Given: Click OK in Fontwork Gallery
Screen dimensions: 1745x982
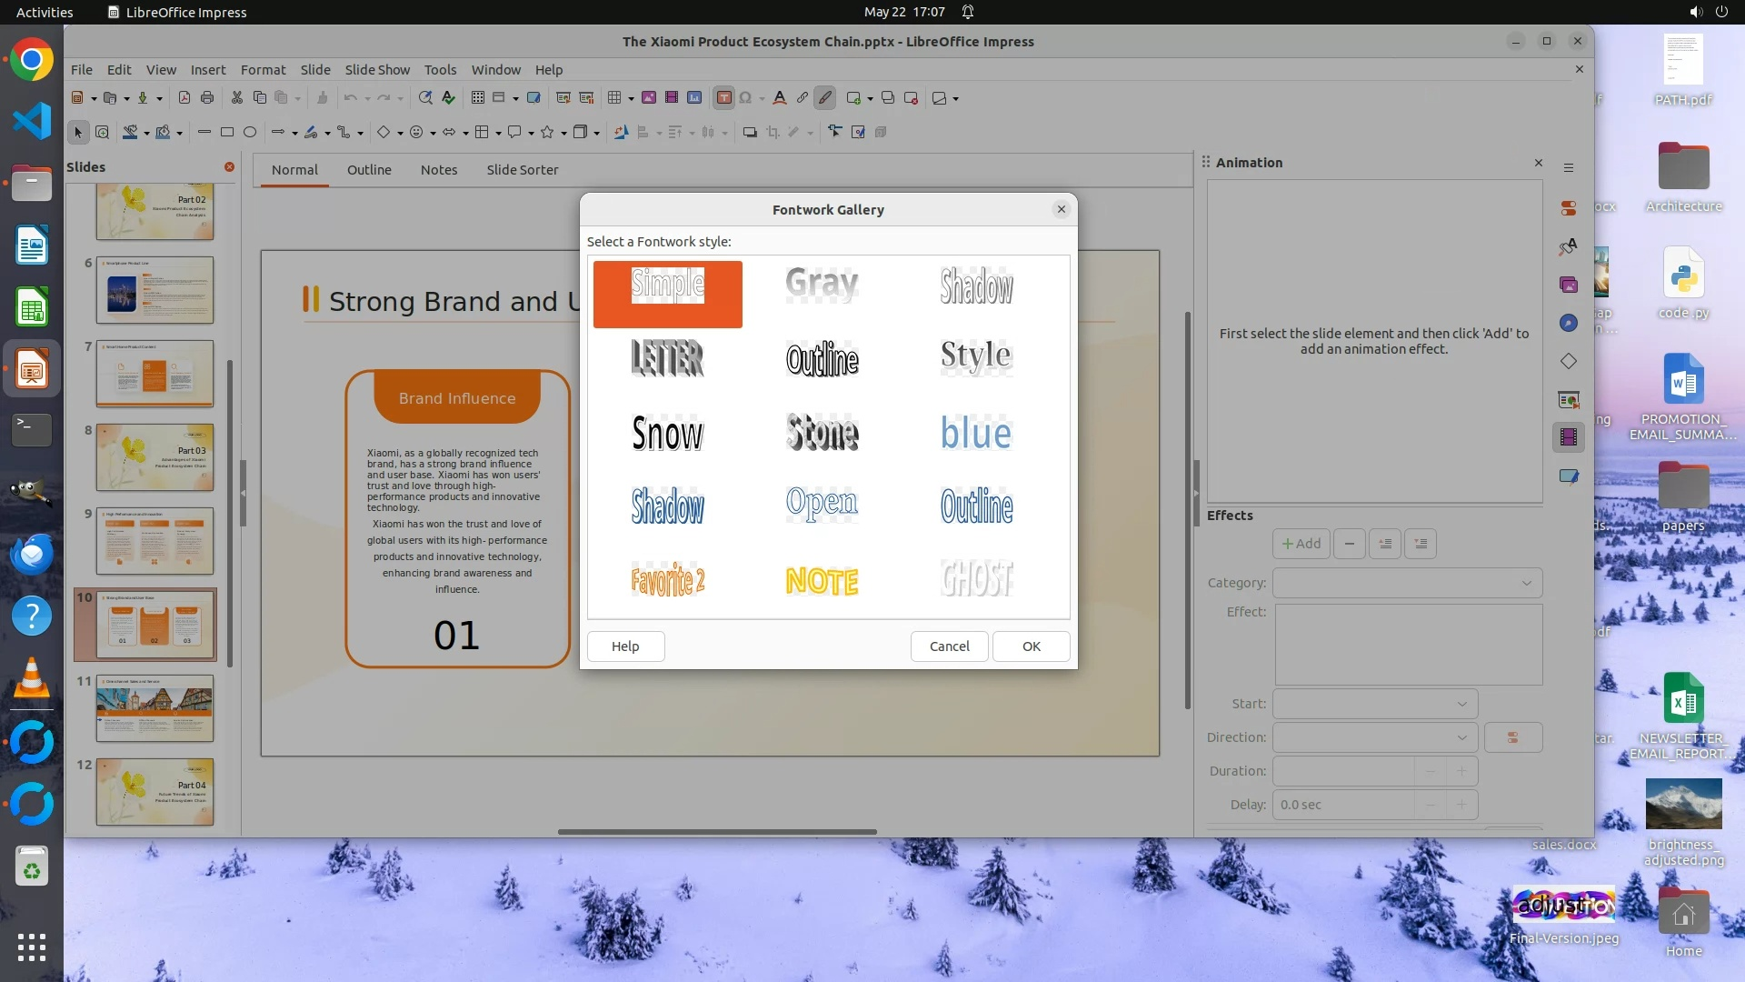Looking at the screenshot, I should click(x=1031, y=646).
